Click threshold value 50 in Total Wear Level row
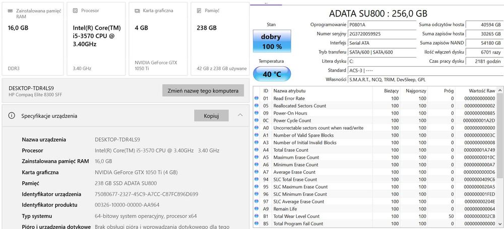Image resolution: width=504 pixels, height=229 pixels. pyautogui.click(x=451, y=216)
